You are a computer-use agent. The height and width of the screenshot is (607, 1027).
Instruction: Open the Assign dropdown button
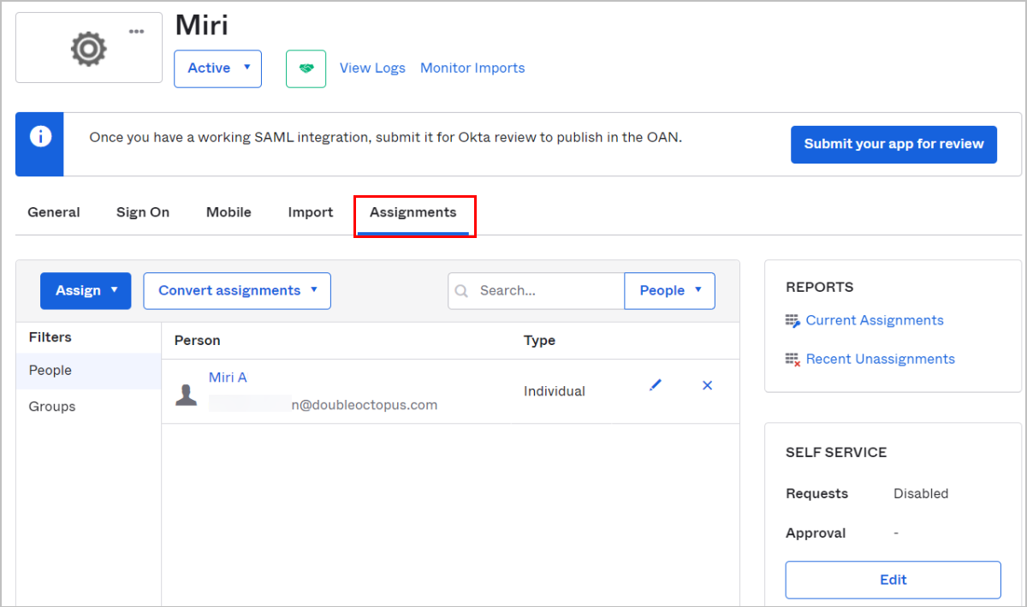86,291
